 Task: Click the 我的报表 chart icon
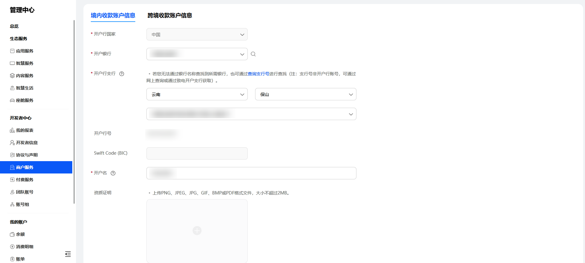12,130
